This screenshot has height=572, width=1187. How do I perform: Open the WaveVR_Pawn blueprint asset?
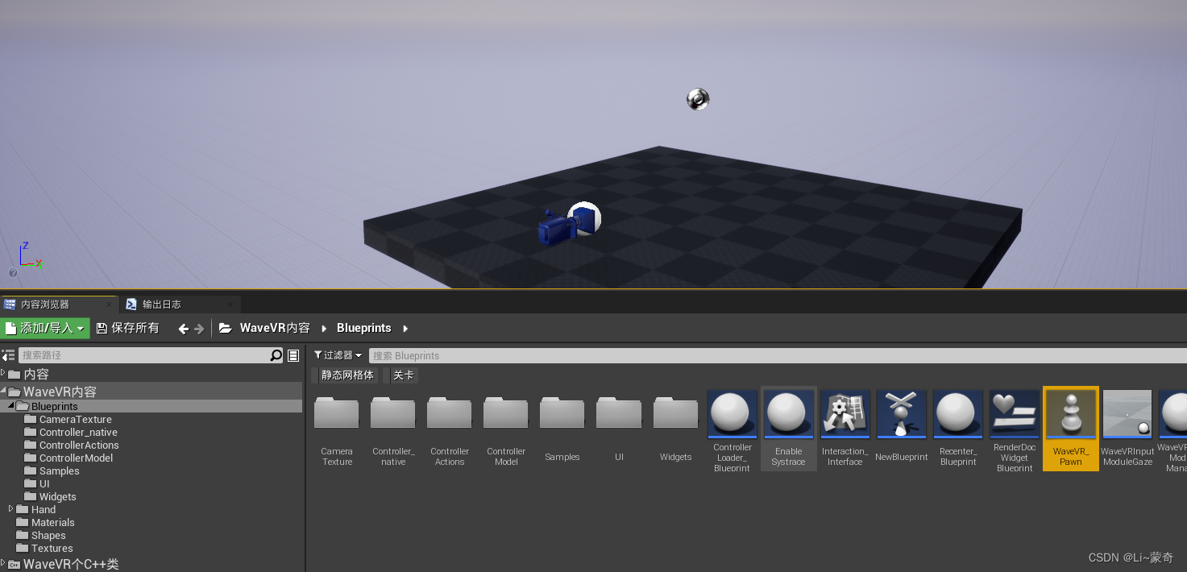click(x=1070, y=413)
